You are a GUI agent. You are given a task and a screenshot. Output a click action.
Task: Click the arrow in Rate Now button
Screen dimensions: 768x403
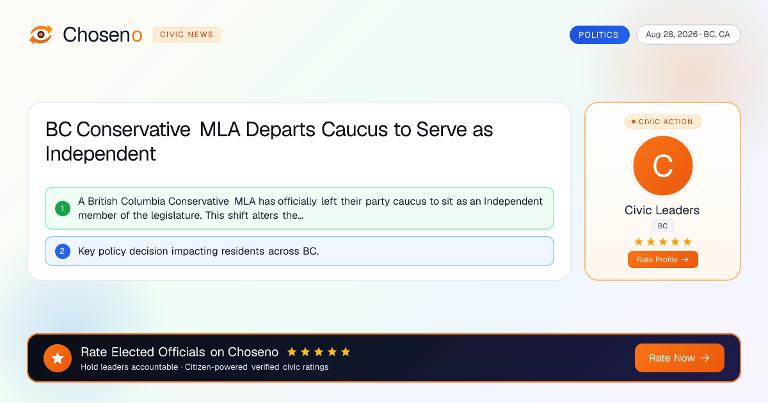[x=706, y=358]
